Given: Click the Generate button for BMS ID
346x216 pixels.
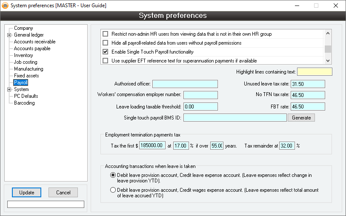Looking at the screenshot, I should (301, 118).
